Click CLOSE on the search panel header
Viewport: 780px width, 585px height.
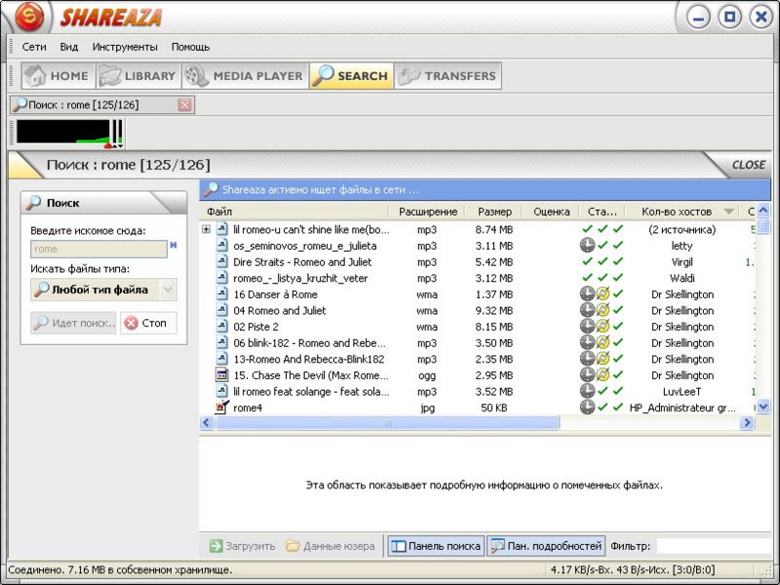point(748,165)
